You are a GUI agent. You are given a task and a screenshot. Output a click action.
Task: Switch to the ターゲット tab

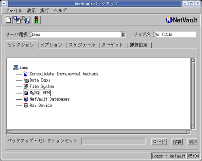point(112,45)
